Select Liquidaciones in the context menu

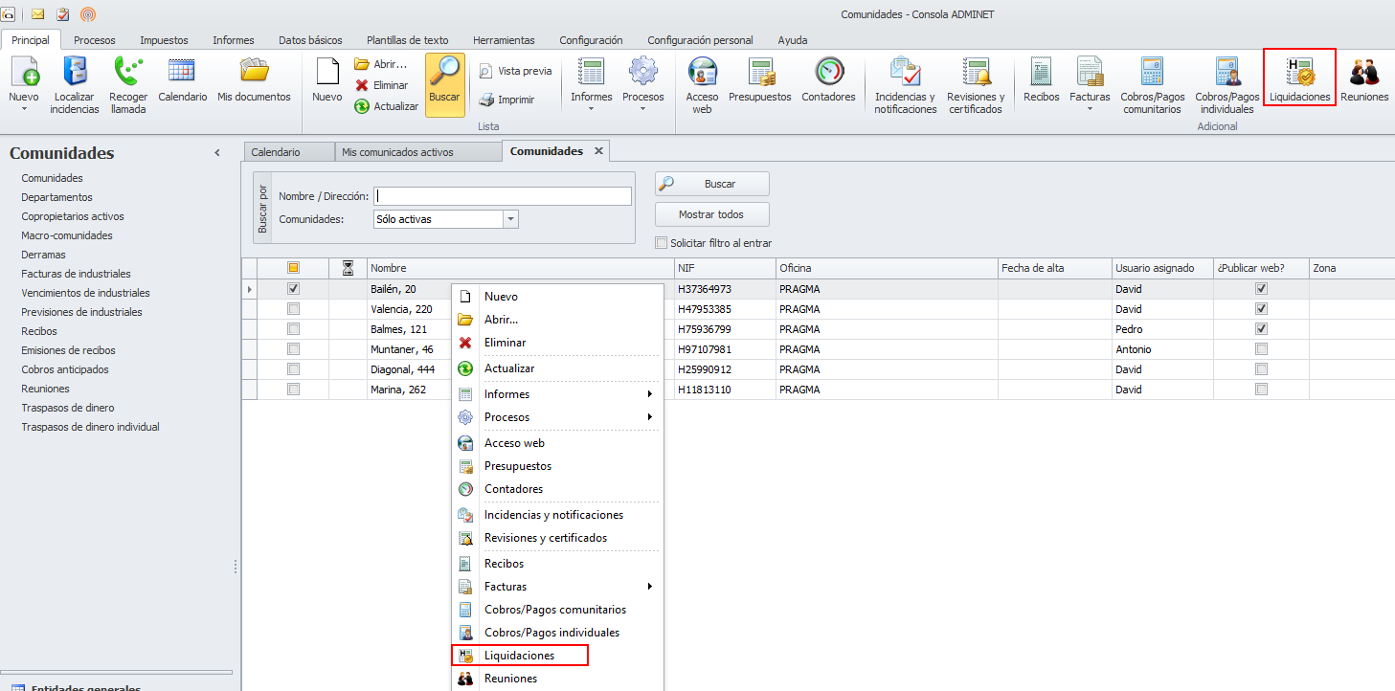tap(519, 656)
